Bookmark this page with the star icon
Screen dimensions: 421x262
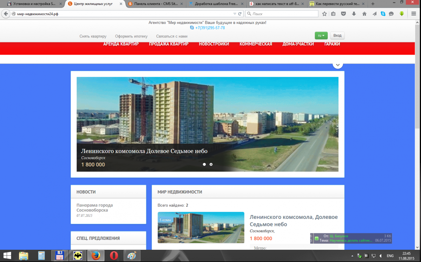[325, 14]
